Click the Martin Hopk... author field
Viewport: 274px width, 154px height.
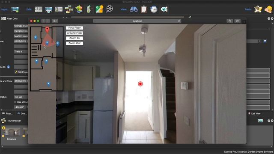click(x=21, y=36)
